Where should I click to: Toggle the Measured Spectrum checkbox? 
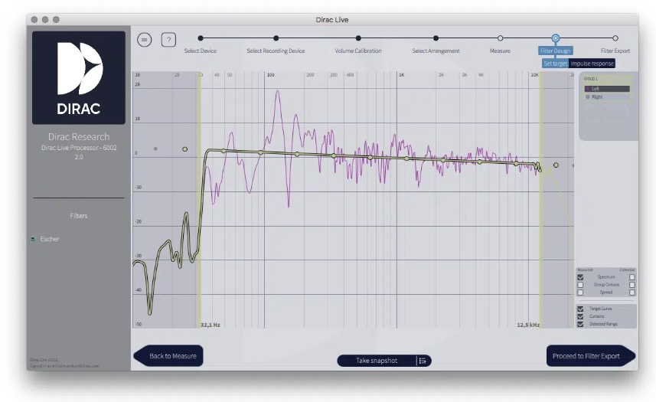click(580, 277)
